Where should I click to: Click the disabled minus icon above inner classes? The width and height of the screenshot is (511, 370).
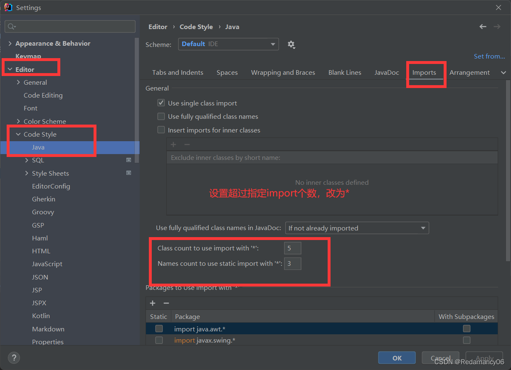187,145
